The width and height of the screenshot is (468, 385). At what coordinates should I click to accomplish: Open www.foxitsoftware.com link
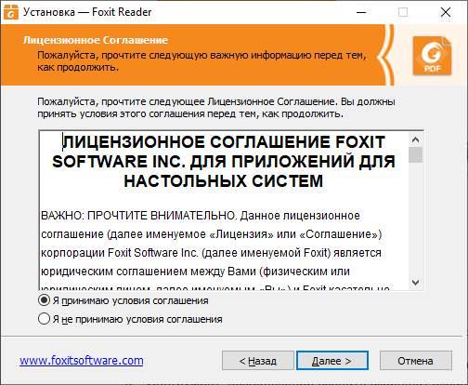(82, 361)
